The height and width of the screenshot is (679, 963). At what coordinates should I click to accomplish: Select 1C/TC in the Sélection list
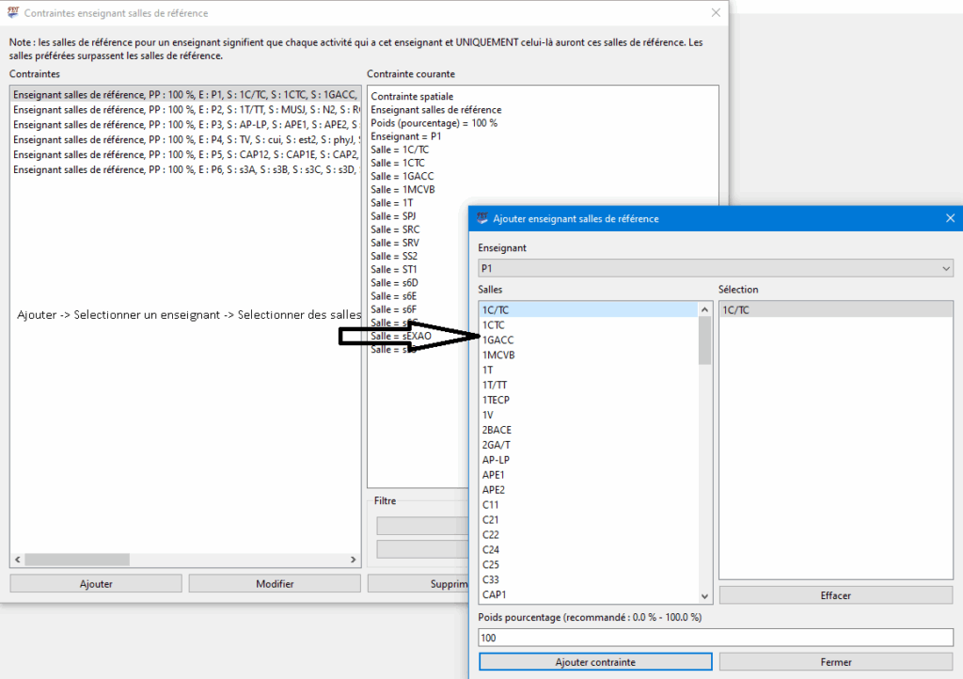coord(735,309)
